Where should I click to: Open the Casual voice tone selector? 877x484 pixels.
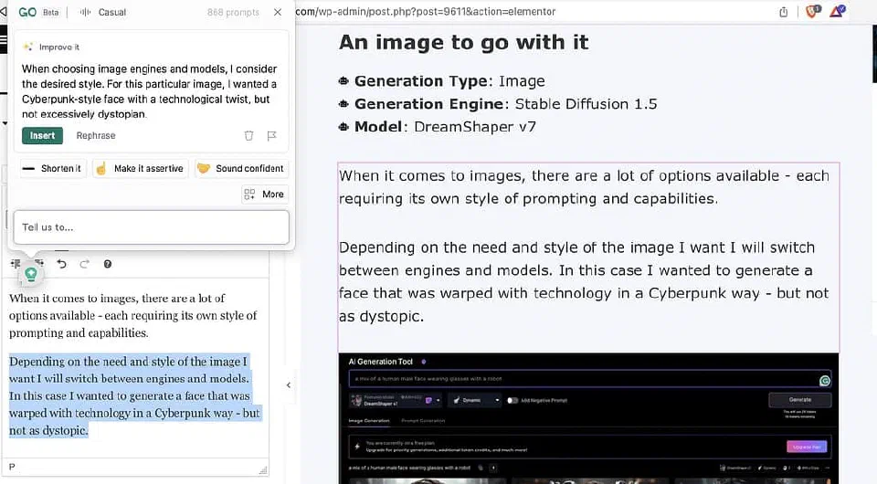pos(103,12)
